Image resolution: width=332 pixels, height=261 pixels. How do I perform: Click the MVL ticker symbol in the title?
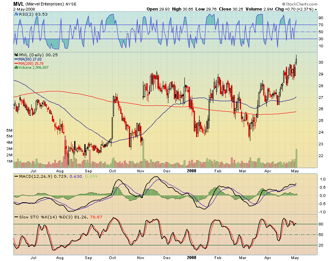pos(19,4)
